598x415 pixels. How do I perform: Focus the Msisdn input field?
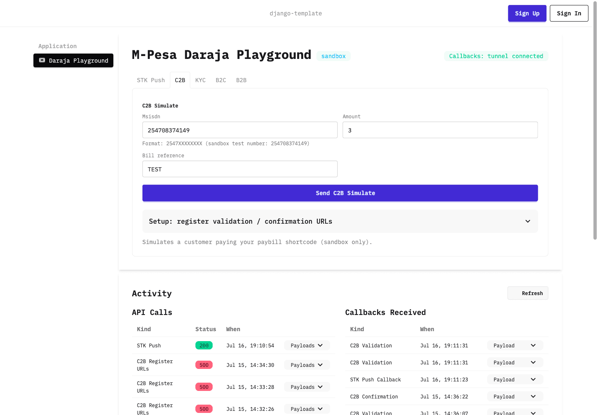click(240, 130)
